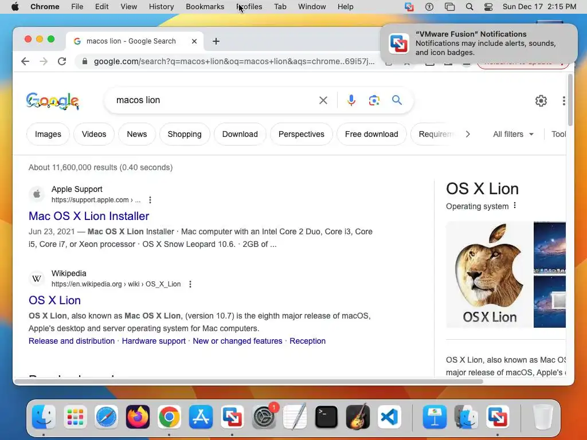This screenshot has width=587, height=440.
Task: Reload the current page
Action: (62, 61)
